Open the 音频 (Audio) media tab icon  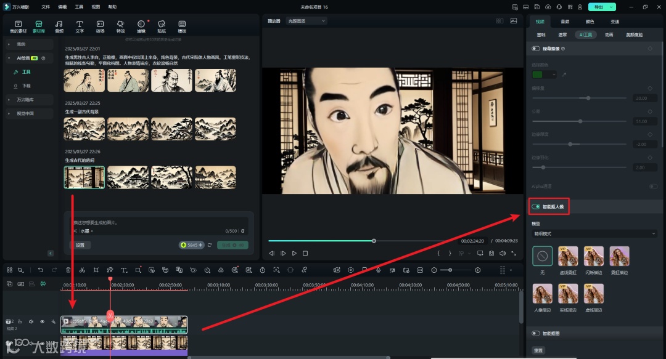click(x=59, y=26)
